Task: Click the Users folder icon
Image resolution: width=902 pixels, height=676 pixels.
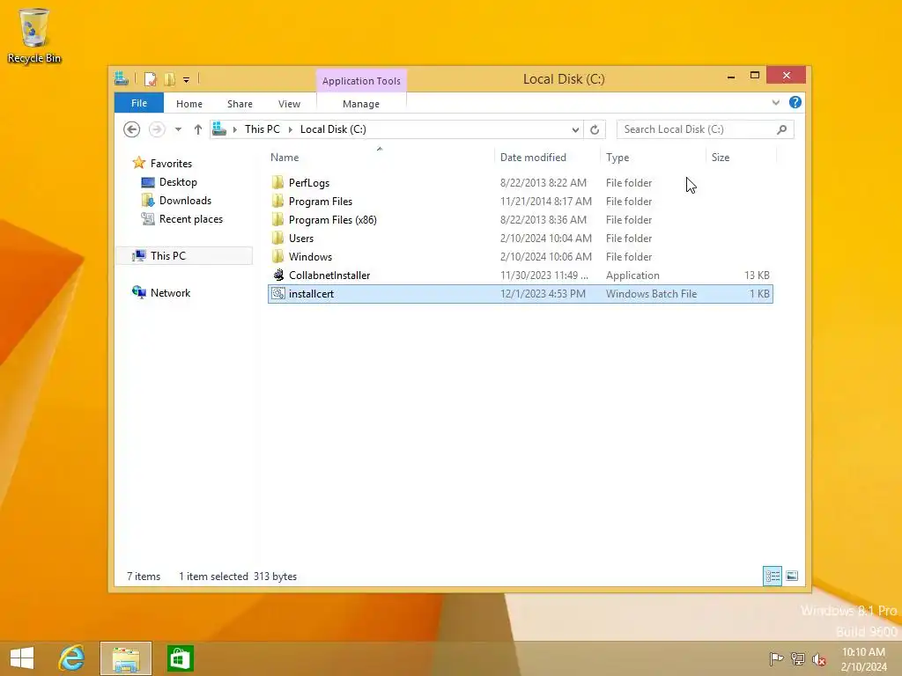Action: [277, 238]
